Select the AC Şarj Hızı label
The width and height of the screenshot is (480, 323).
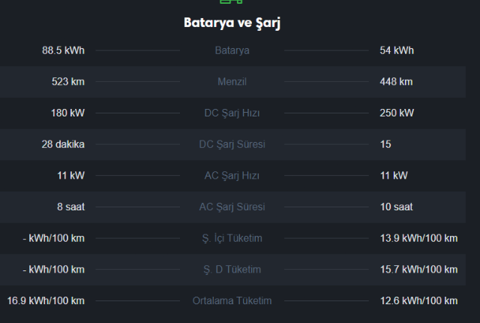click(x=232, y=176)
